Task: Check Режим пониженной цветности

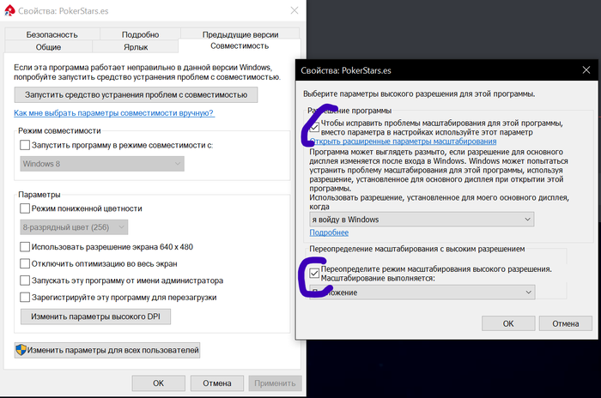Action: pyautogui.click(x=25, y=208)
